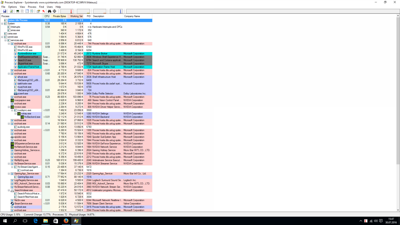Select the RuntimeBroker.exe process row
The width and height of the screenshot is (400, 225).
pyautogui.click(x=76, y=53)
